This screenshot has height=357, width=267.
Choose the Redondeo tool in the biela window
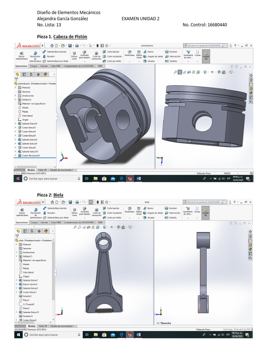point(129,210)
